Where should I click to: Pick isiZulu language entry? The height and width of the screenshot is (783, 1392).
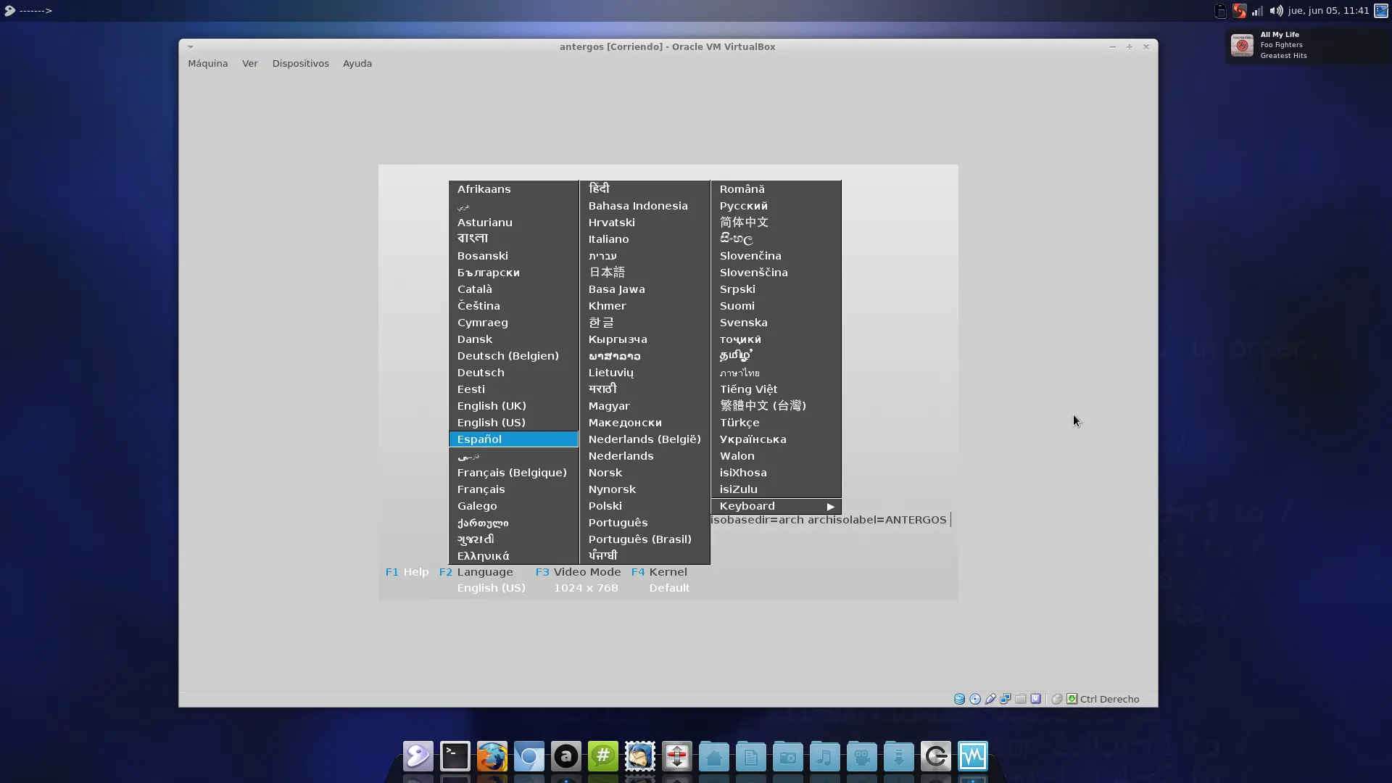[776, 489]
